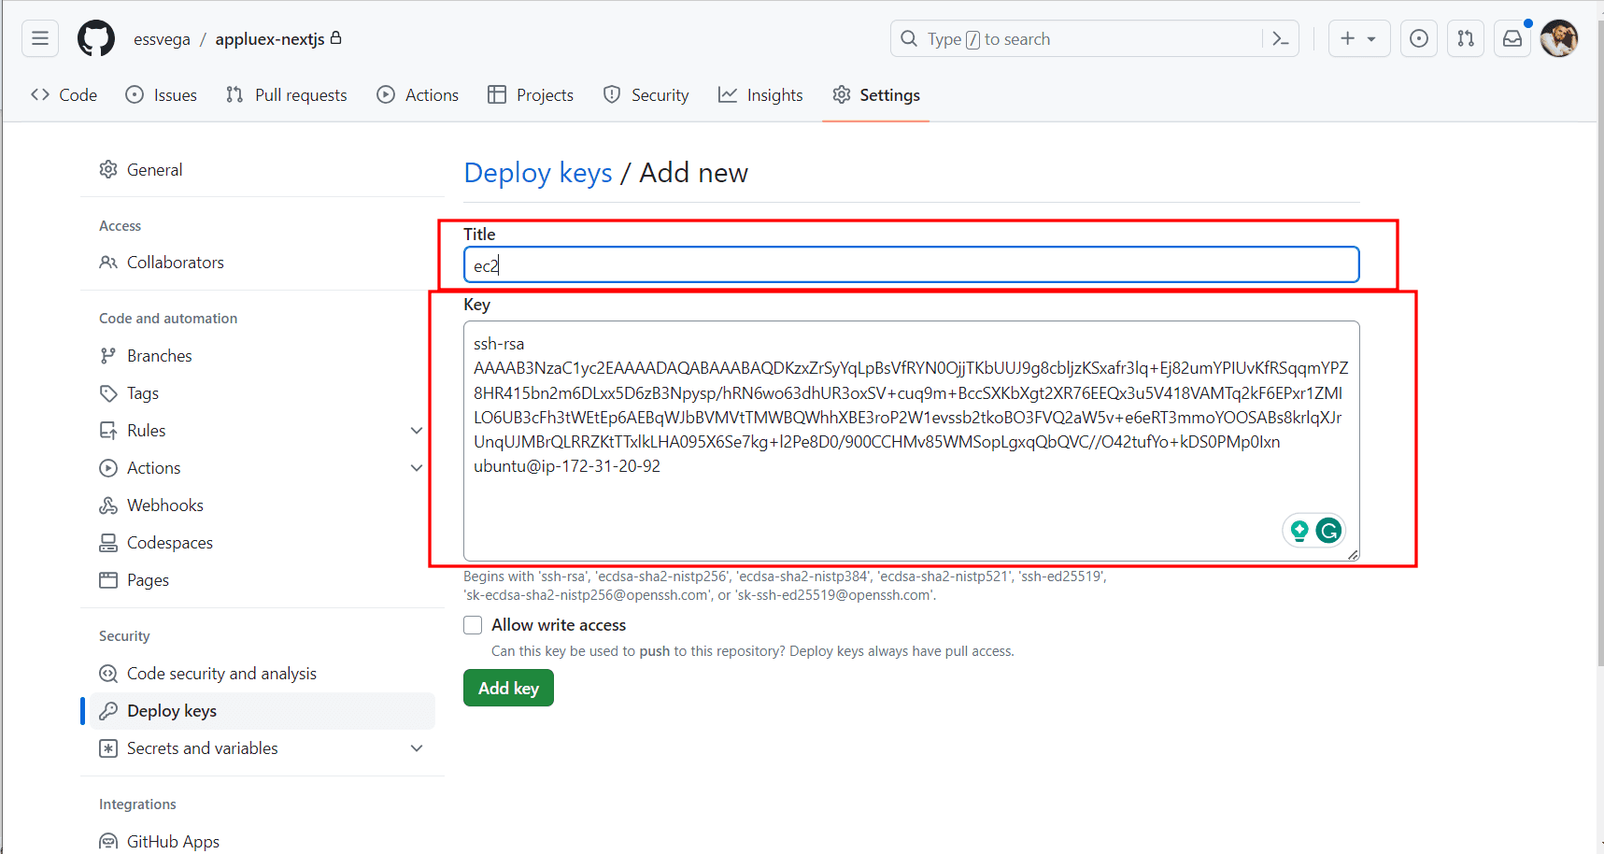
Task: Open appluex-nextjs repository link
Action: click(x=270, y=39)
